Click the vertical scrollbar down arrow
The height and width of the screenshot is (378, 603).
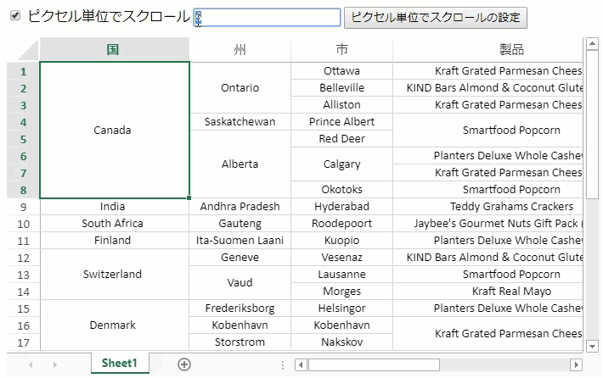592,345
